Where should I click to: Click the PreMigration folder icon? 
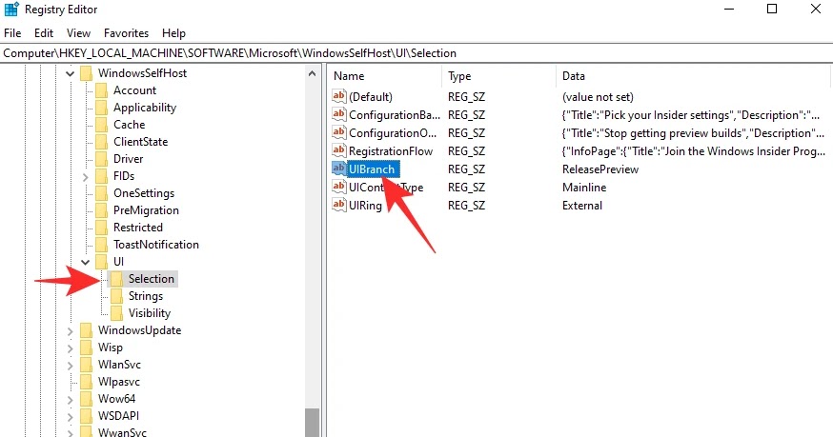tap(101, 210)
